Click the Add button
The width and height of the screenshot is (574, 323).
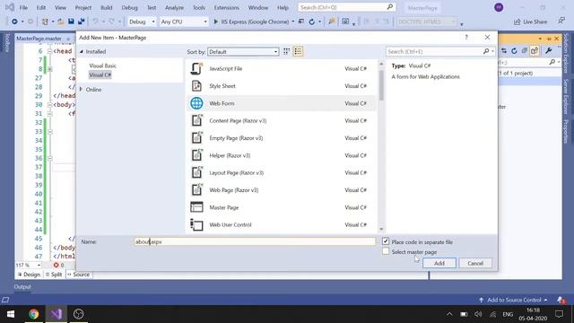pyautogui.click(x=439, y=263)
